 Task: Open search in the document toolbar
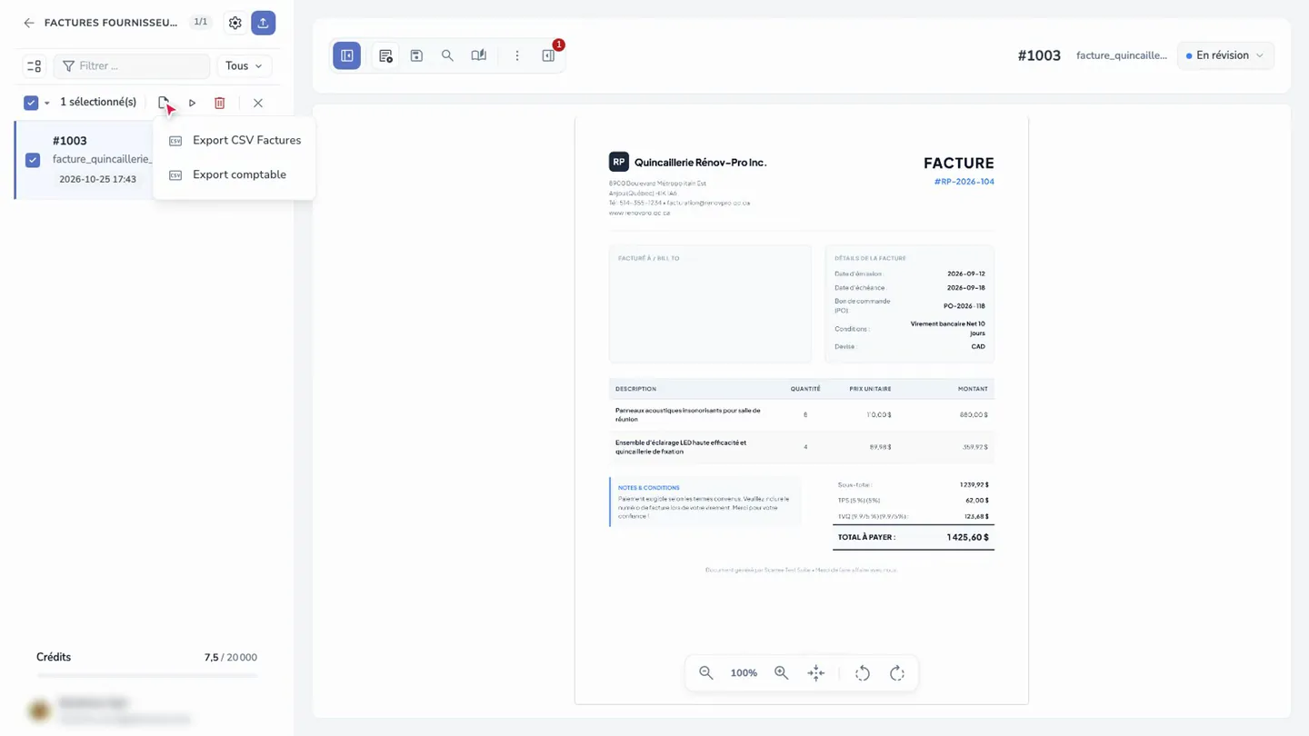coord(447,55)
